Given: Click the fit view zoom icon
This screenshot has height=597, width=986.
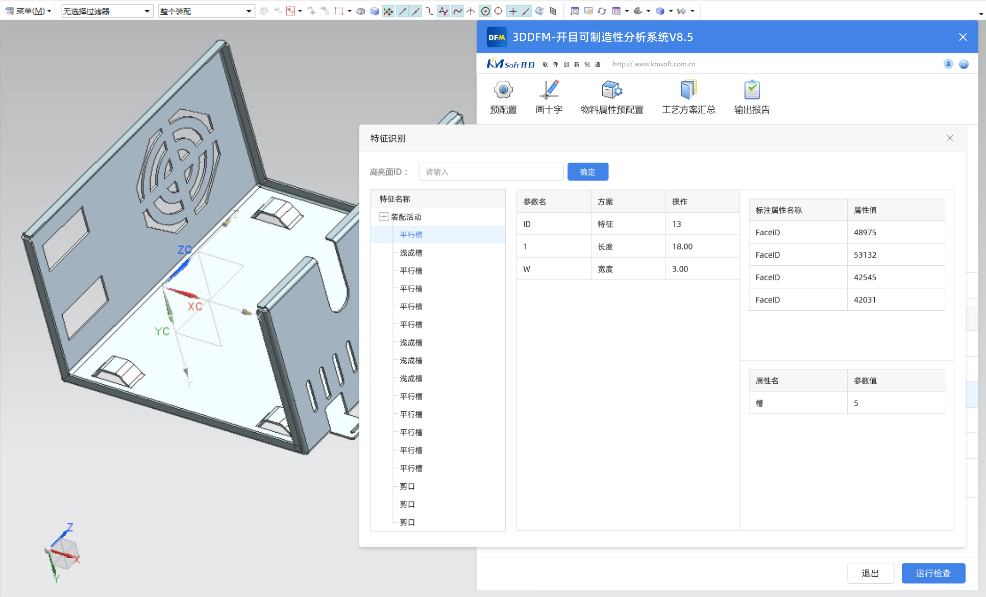Looking at the screenshot, I should pyautogui.click(x=574, y=11).
